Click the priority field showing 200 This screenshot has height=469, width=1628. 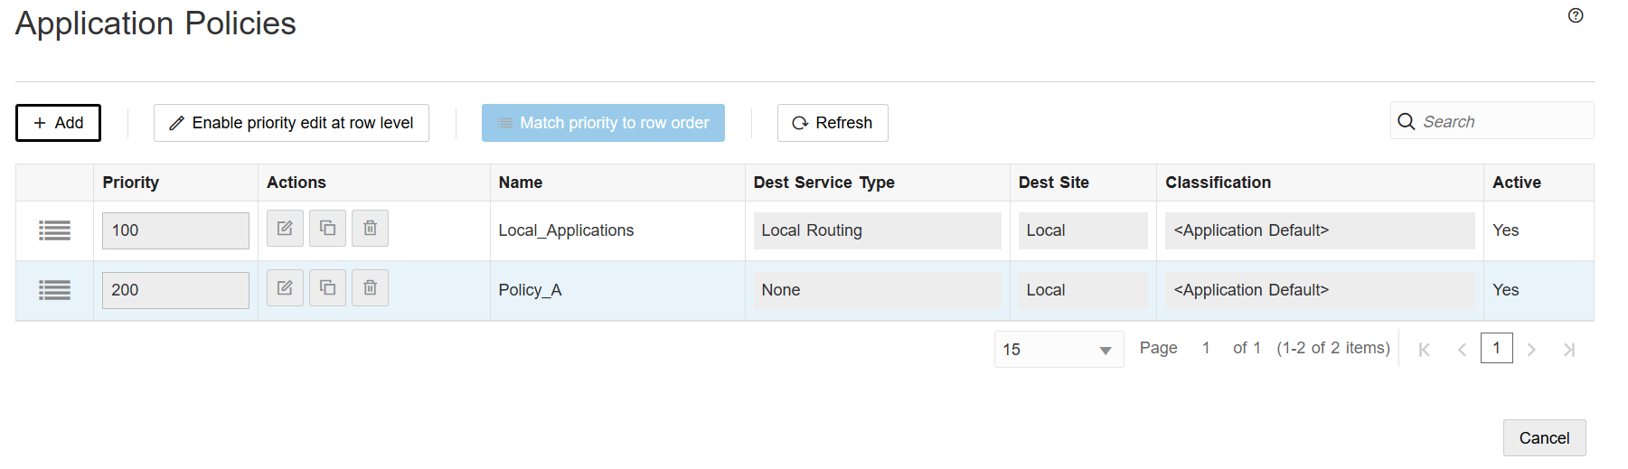[x=175, y=290]
